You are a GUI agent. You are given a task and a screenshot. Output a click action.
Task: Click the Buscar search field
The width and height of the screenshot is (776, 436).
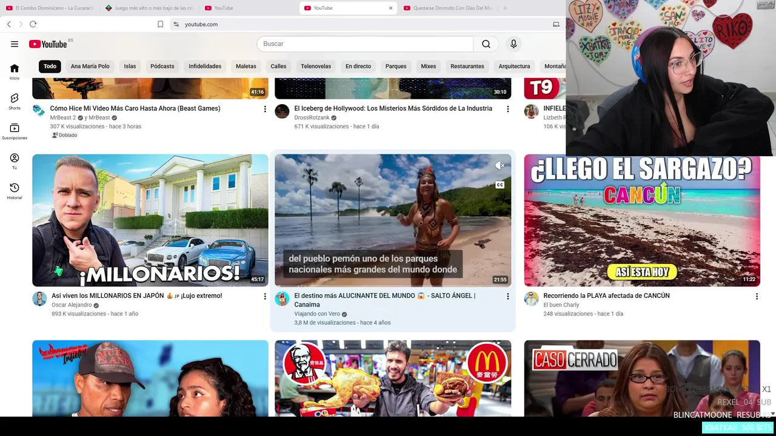(x=365, y=44)
